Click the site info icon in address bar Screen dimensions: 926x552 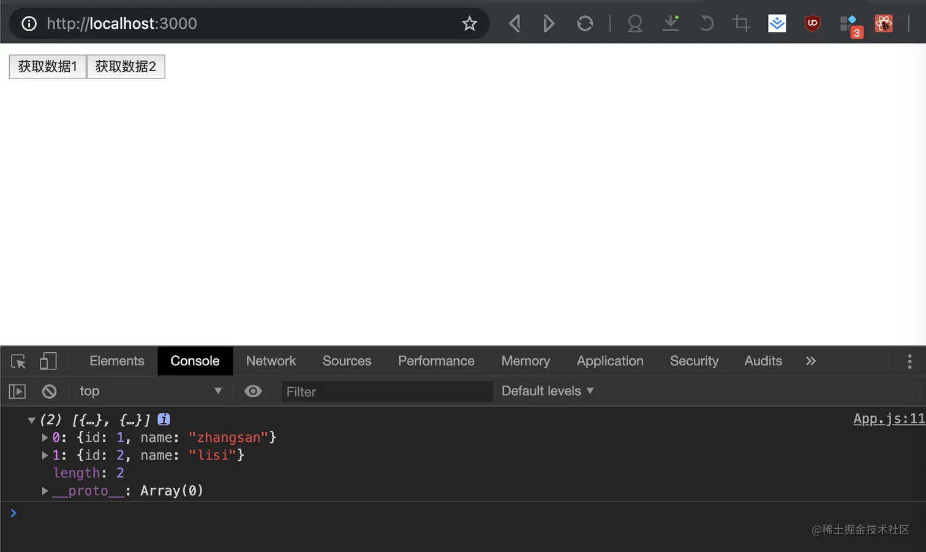click(29, 24)
